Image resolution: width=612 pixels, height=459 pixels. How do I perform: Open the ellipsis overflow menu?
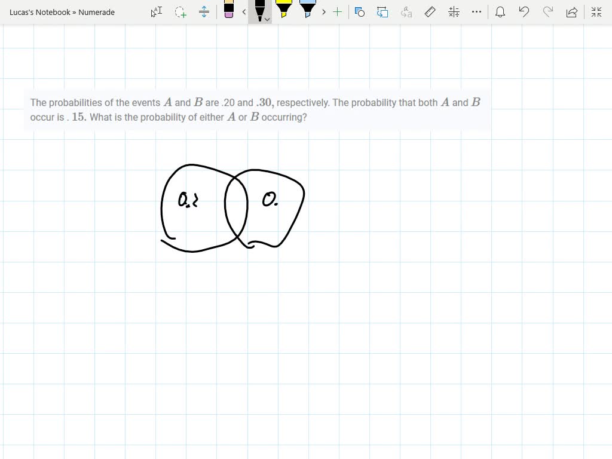pyautogui.click(x=476, y=12)
